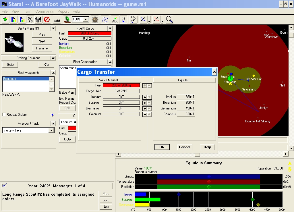Click OK in Cargo Transfer dialog
This screenshot has width=294, height=212.
(x=162, y=147)
